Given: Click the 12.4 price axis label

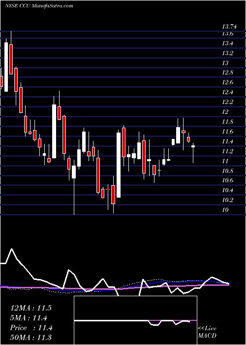Looking at the screenshot, I should coord(227,93).
